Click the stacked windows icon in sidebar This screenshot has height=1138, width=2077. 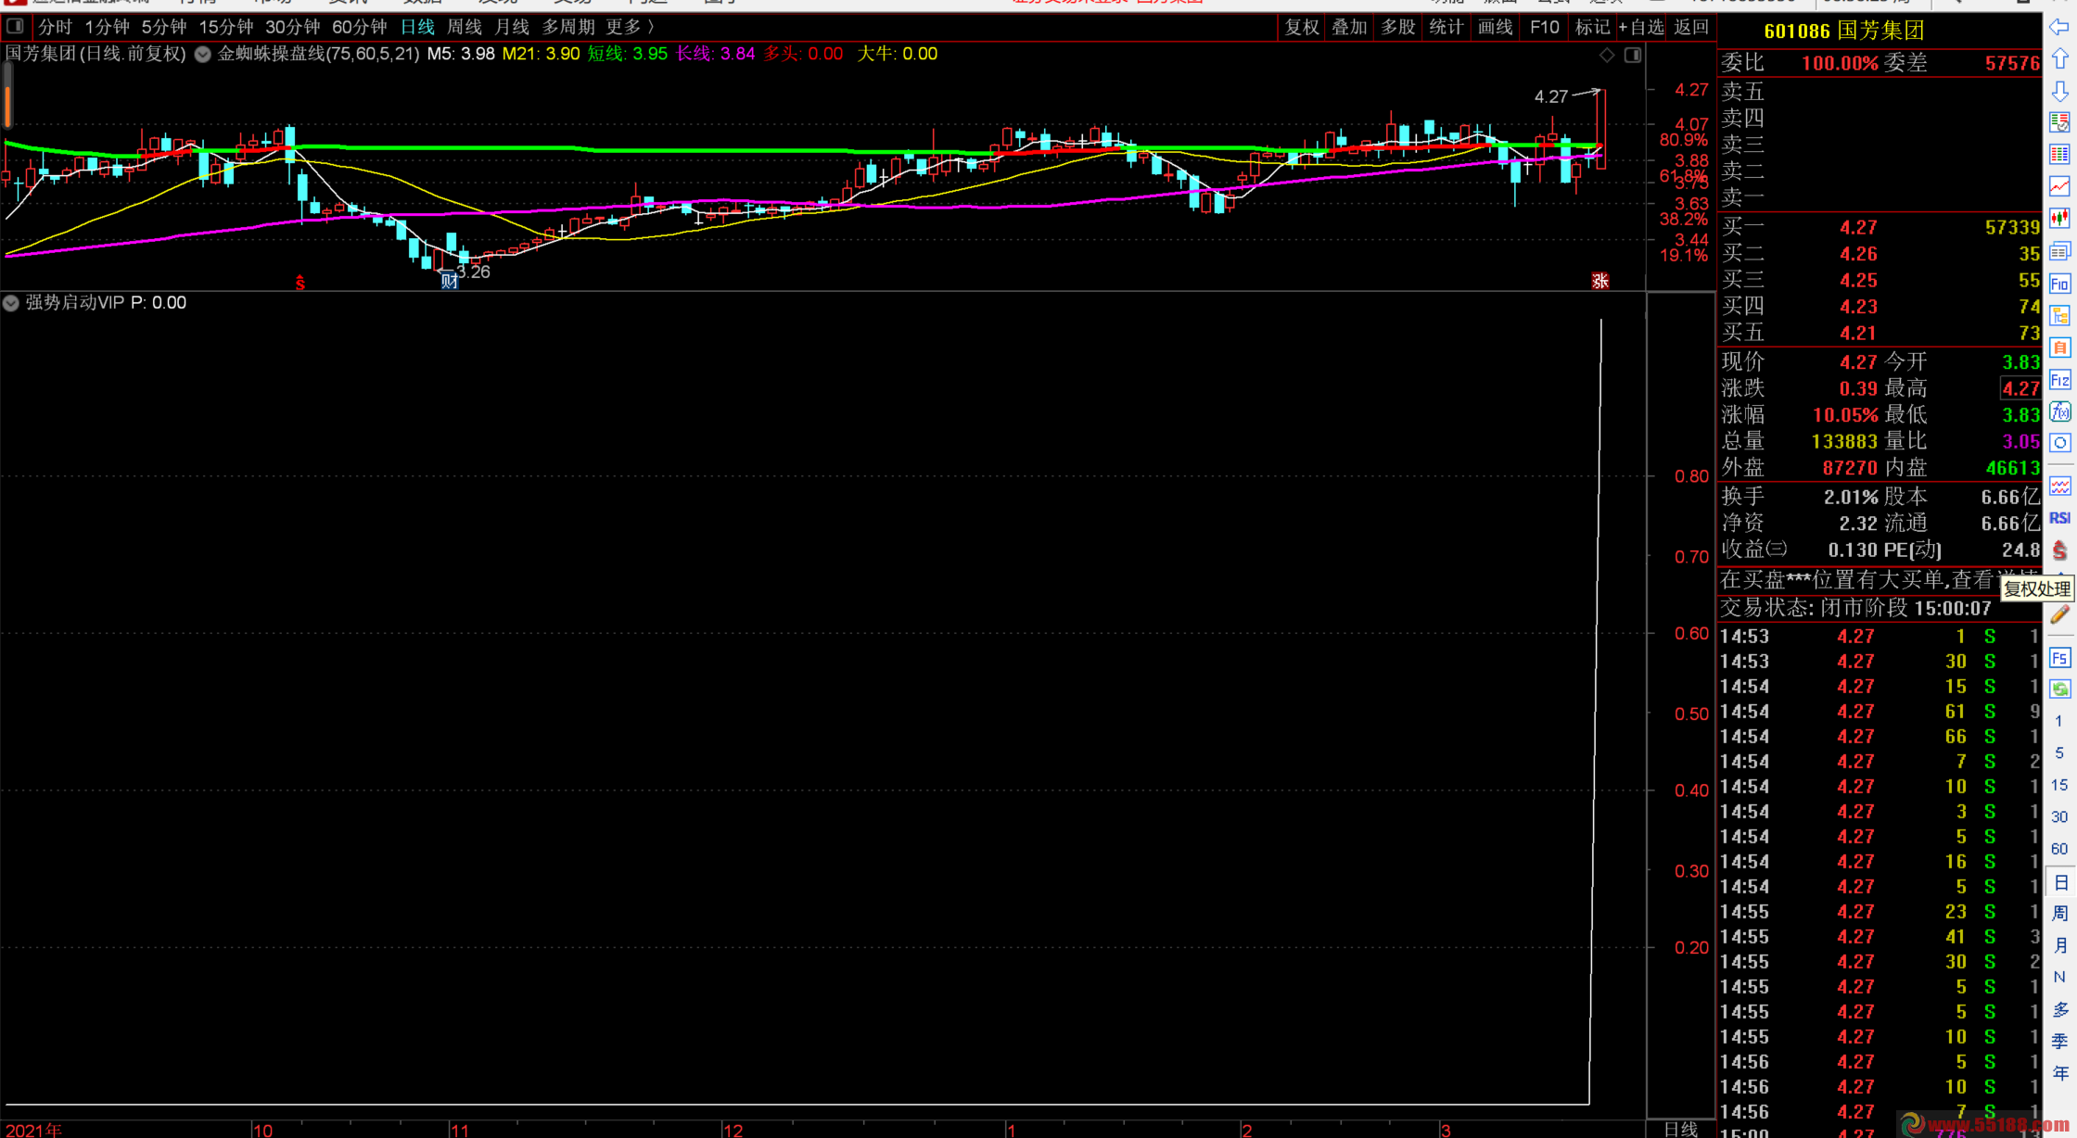point(2059,251)
